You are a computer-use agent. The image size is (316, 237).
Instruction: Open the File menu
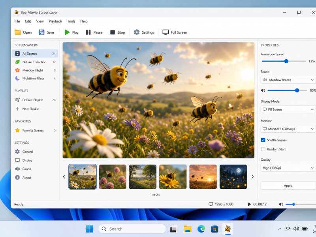tap(17, 21)
